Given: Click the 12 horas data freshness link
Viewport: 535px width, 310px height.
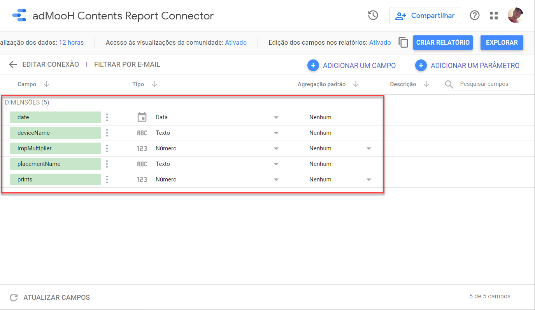Looking at the screenshot, I should point(71,43).
